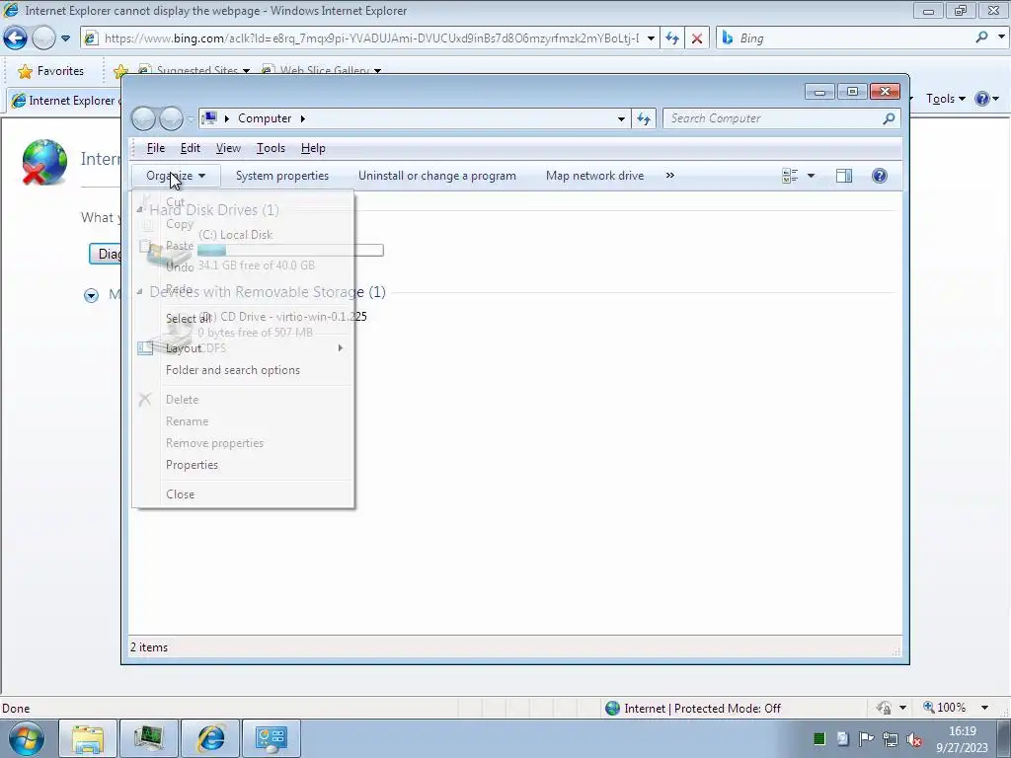Toggle the preview pane icon
This screenshot has width=1011, height=758.
(844, 176)
